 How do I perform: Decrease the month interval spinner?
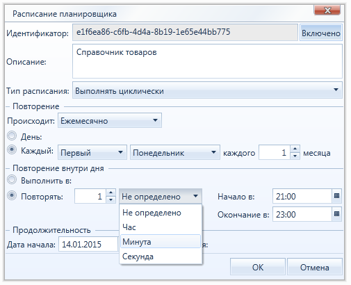[x=295, y=156]
